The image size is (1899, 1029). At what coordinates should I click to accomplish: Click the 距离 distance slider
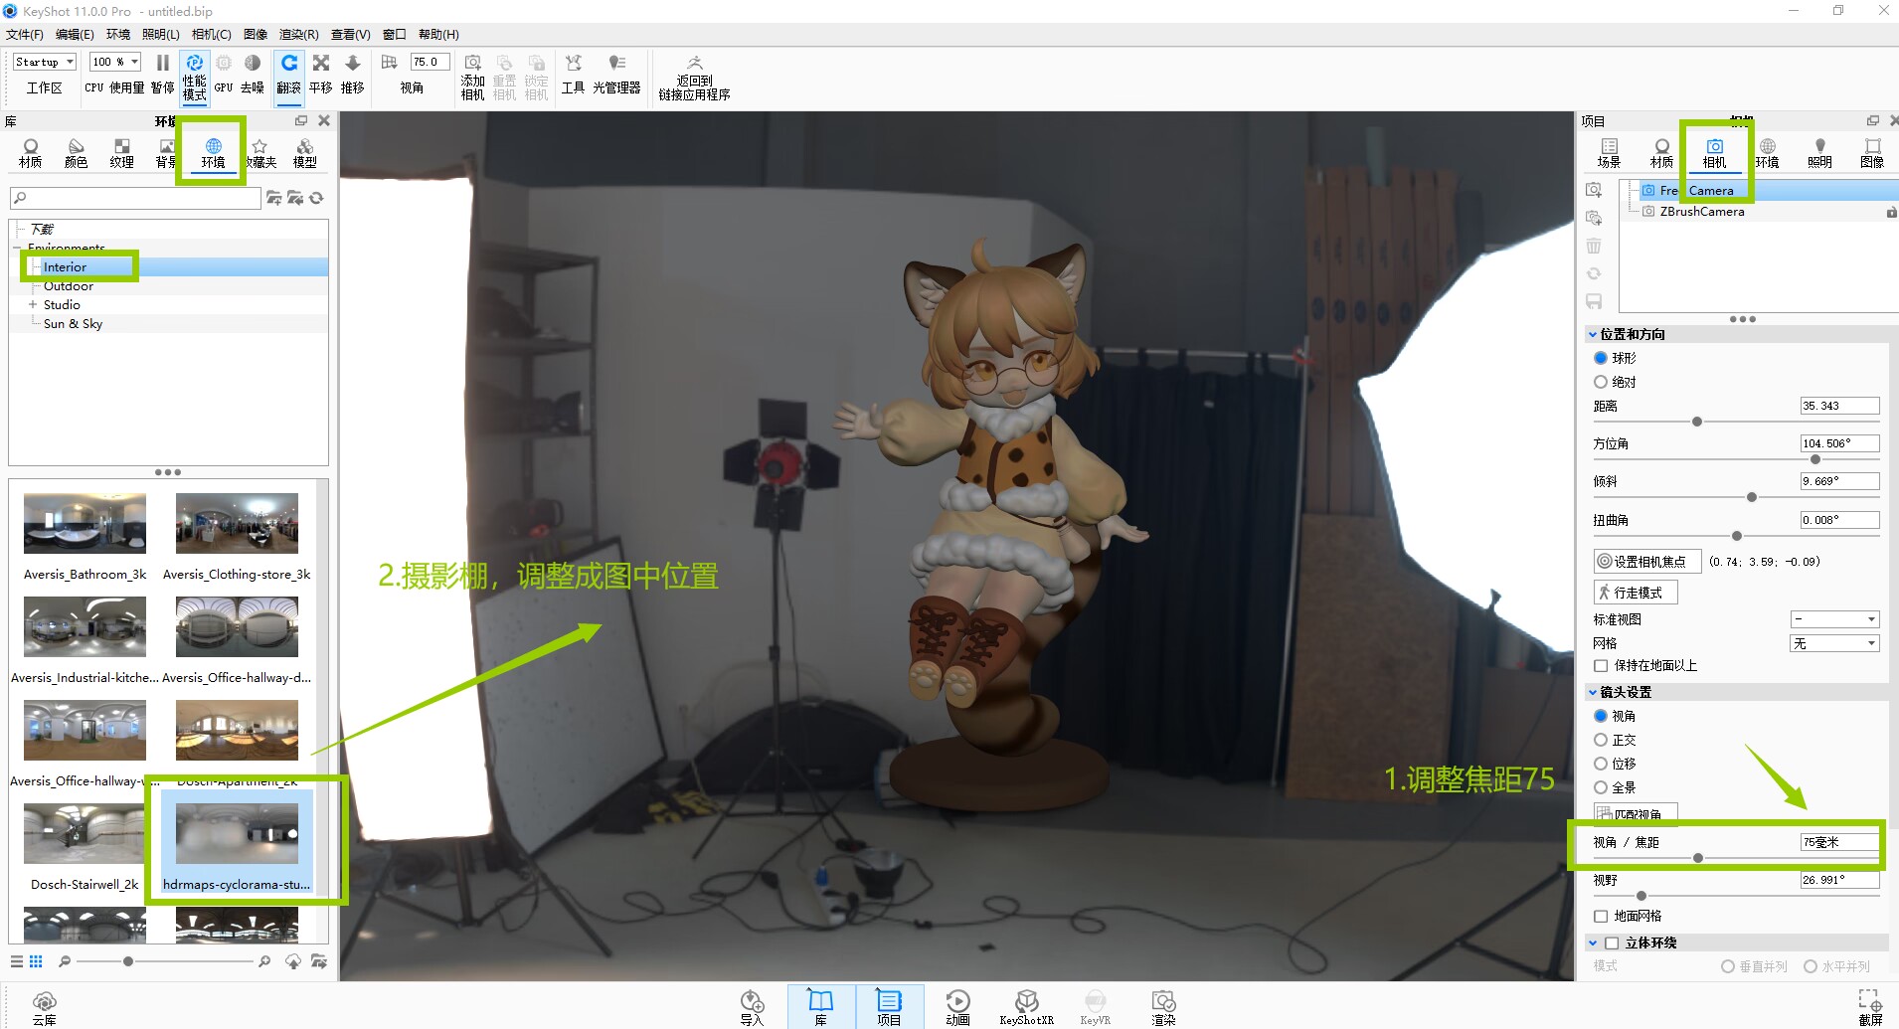[x=1736, y=422]
